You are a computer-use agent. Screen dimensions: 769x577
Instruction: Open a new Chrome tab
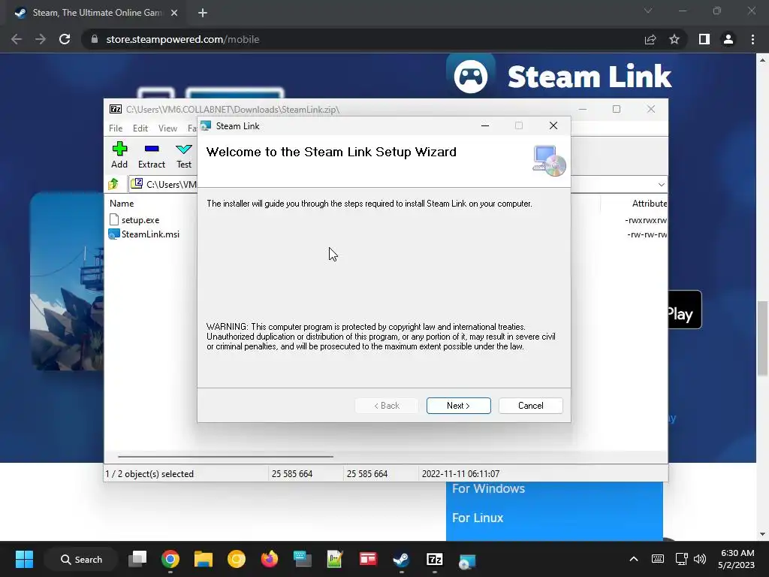(203, 13)
